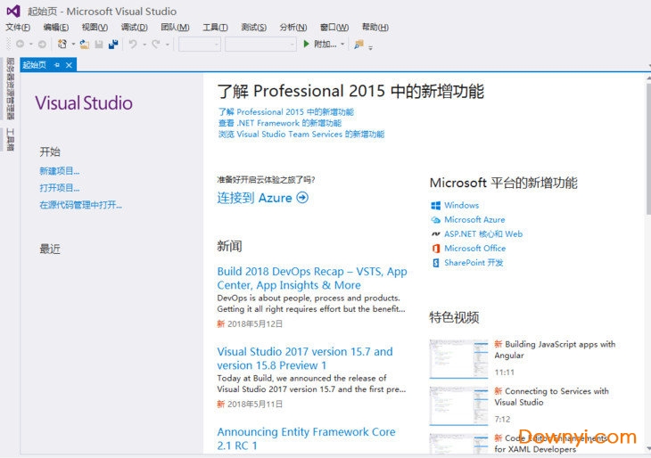Click the New Project toolbar icon
The width and height of the screenshot is (651, 458).
click(62, 44)
